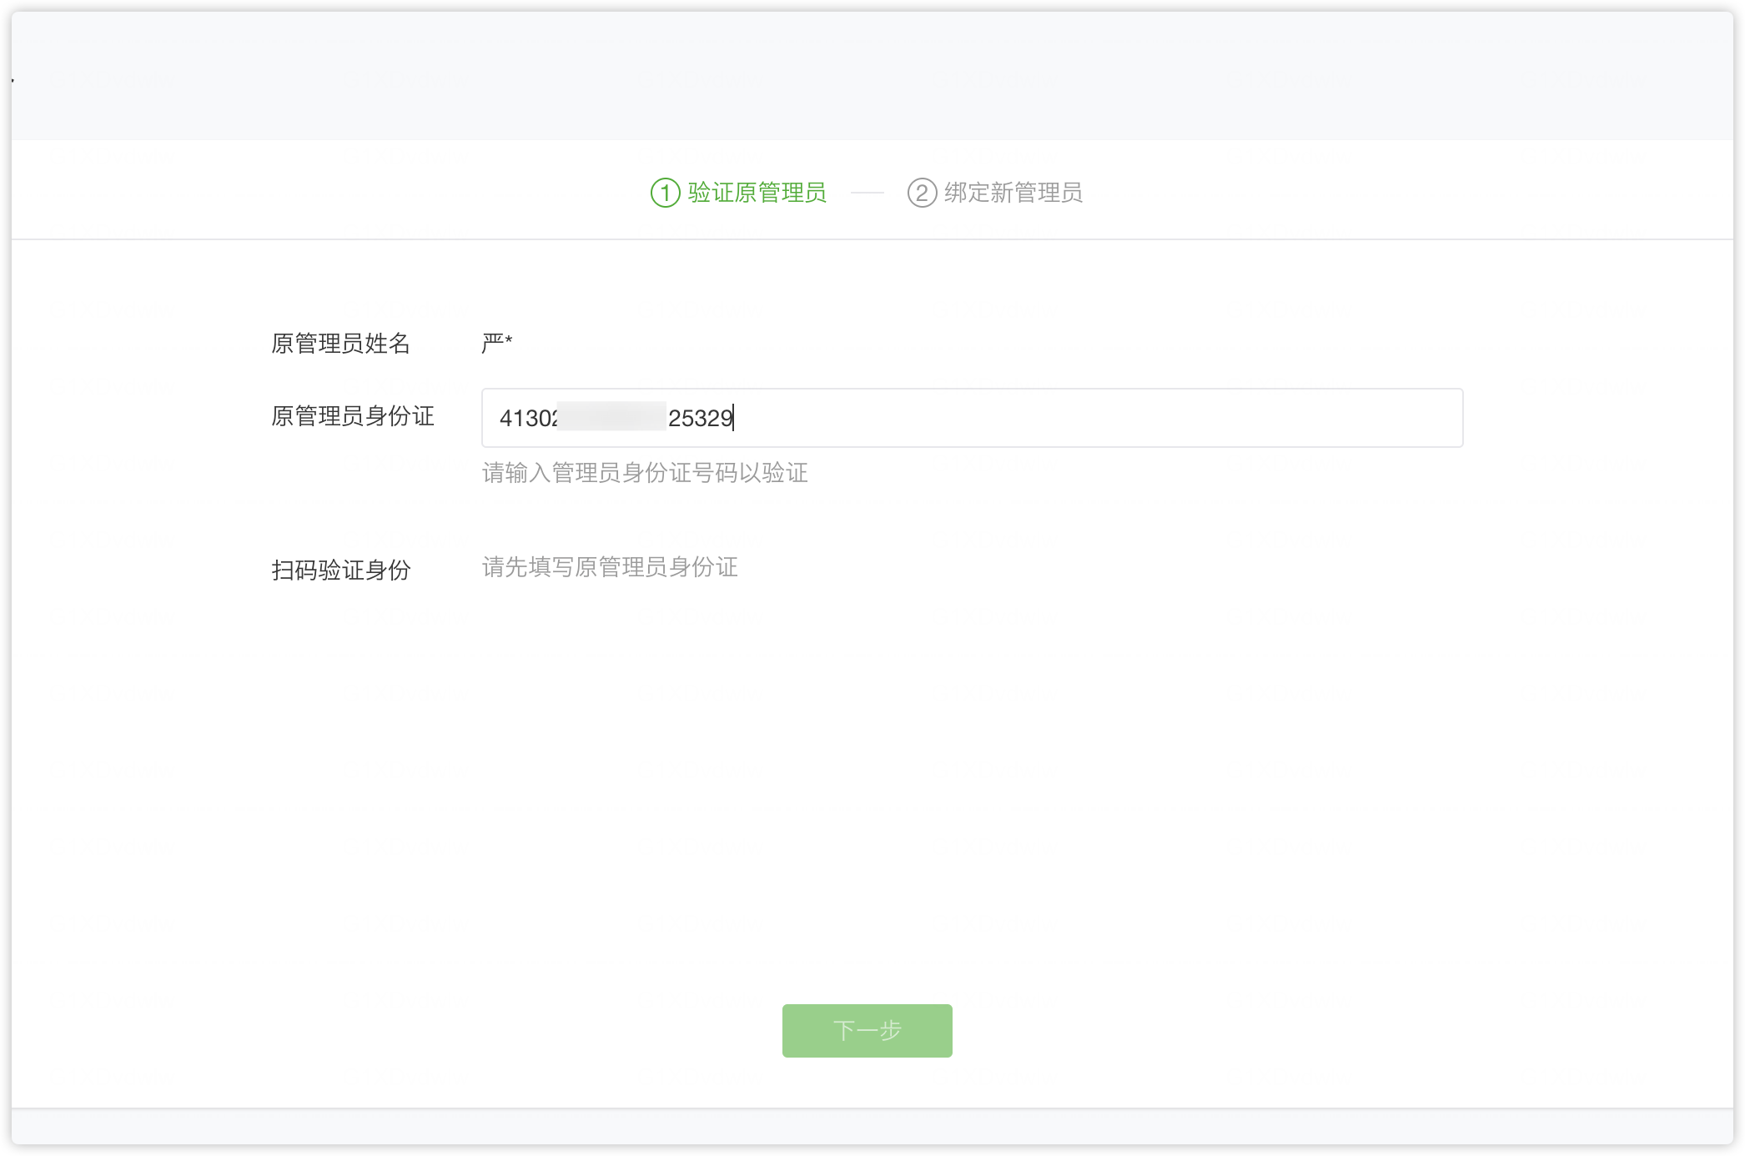
Task: Click the gray masked portion of ID number
Action: (x=611, y=417)
